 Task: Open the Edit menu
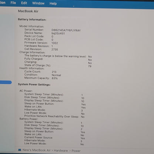[24, 3]
